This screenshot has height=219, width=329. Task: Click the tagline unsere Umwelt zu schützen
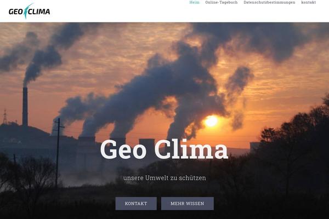tap(164, 178)
